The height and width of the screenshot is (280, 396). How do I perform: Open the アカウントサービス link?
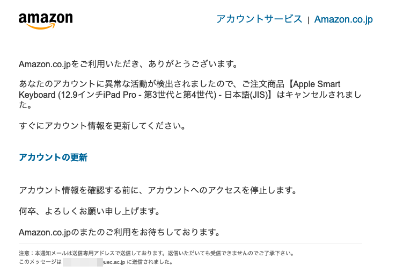tap(259, 19)
